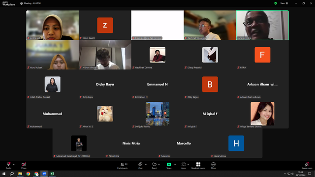Select Nurul Azizah's video tile
Viewport: 315px width, 177px height.
tap(53, 55)
